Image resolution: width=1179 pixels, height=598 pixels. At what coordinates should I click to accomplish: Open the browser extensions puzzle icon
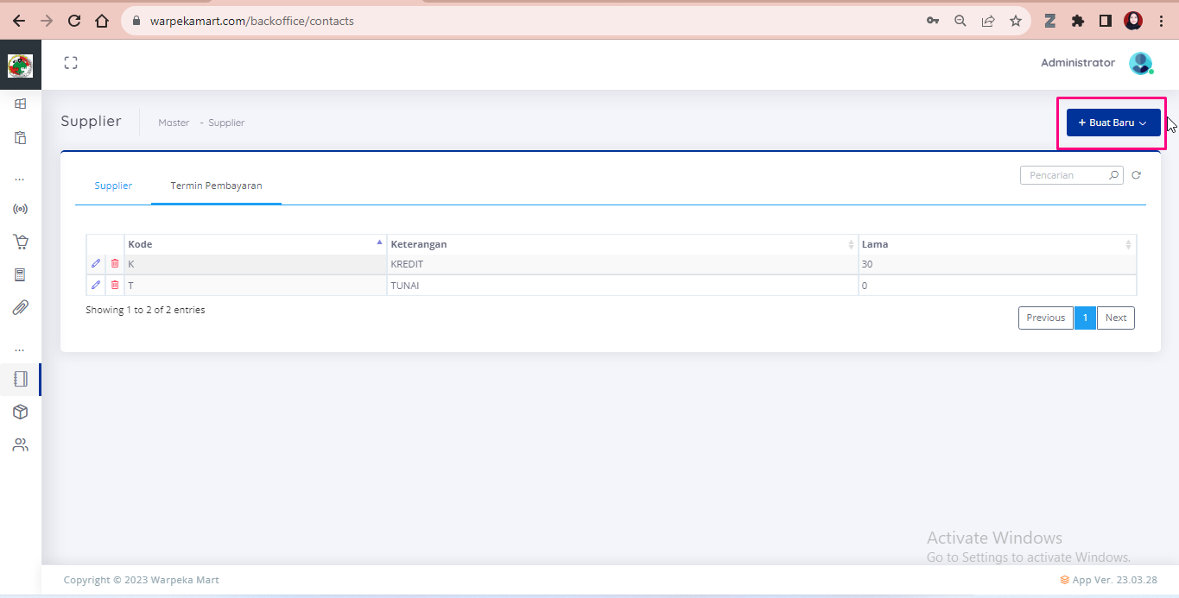tap(1078, 21)
